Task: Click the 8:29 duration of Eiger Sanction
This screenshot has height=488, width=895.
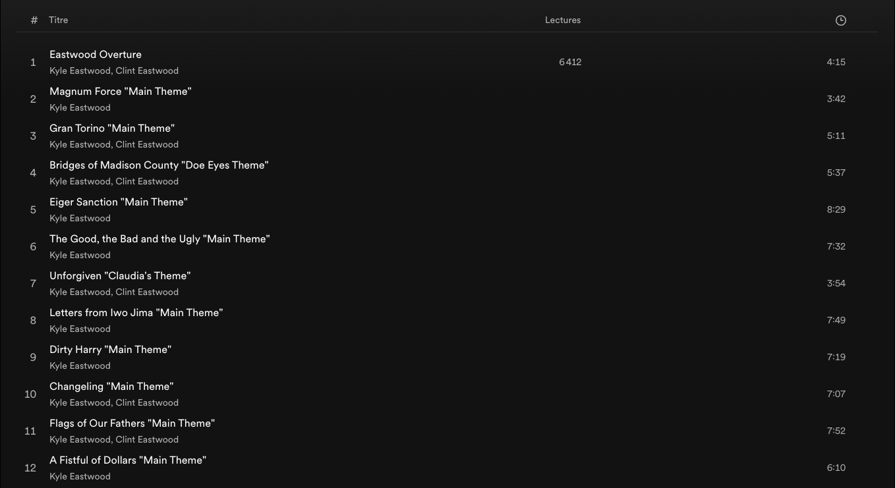Action: pyautogui.click(x=836, y=209)
